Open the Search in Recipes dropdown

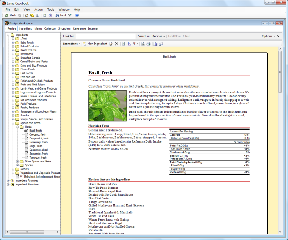pos(158,36)
